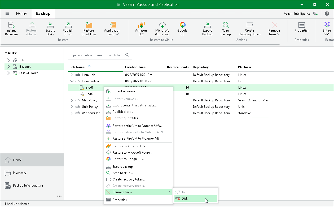Image resolution: width=334 pixels, height=207 pixels.
Task: Click Export Backup in the ribbon
Action: click(x=207, y=29)
